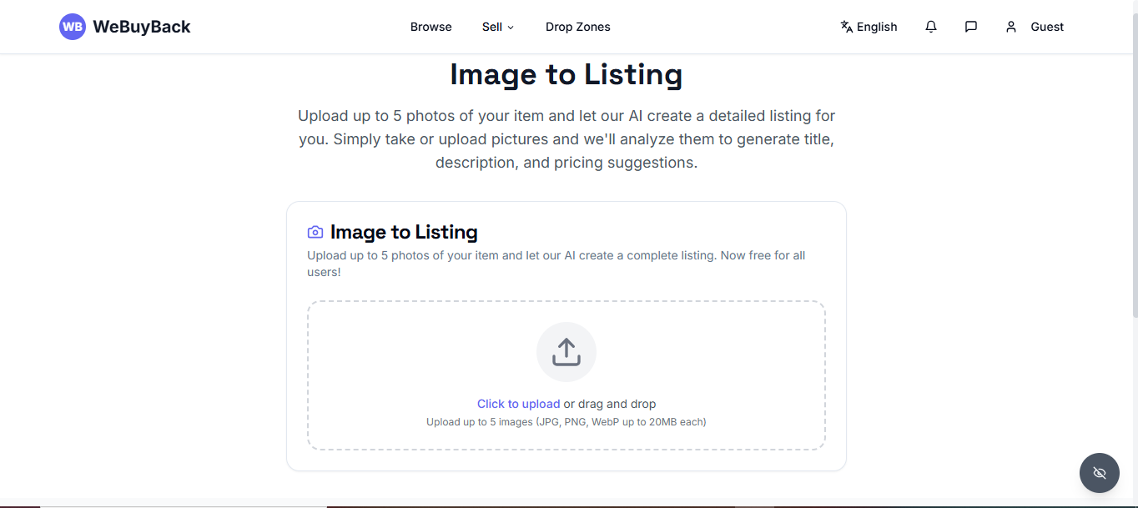1138x508 pixels.
Task: Click the upload arrow icon
Action: (566, 352)
